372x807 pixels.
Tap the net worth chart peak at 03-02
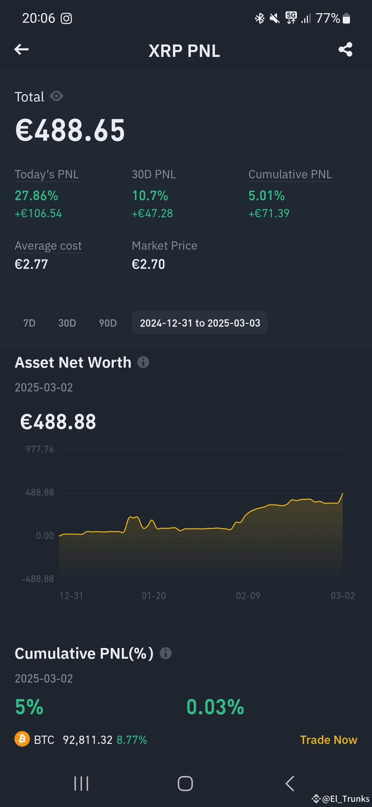(342, 494)
